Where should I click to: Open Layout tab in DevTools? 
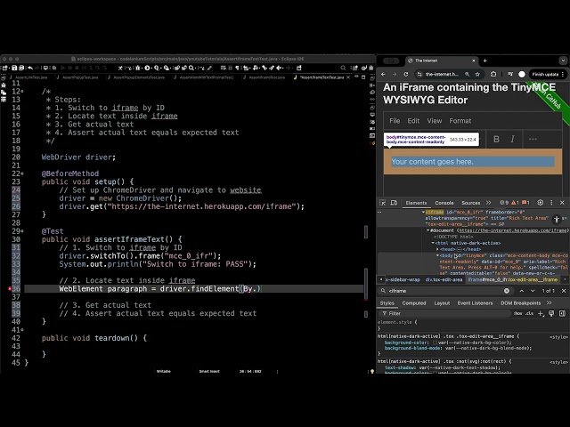pyautogui.click(x=442, y=303)
